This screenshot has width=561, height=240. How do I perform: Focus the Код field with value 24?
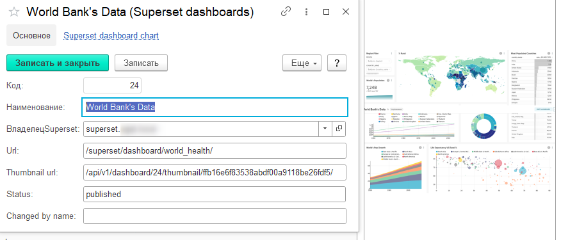click(x=112, y=86)
